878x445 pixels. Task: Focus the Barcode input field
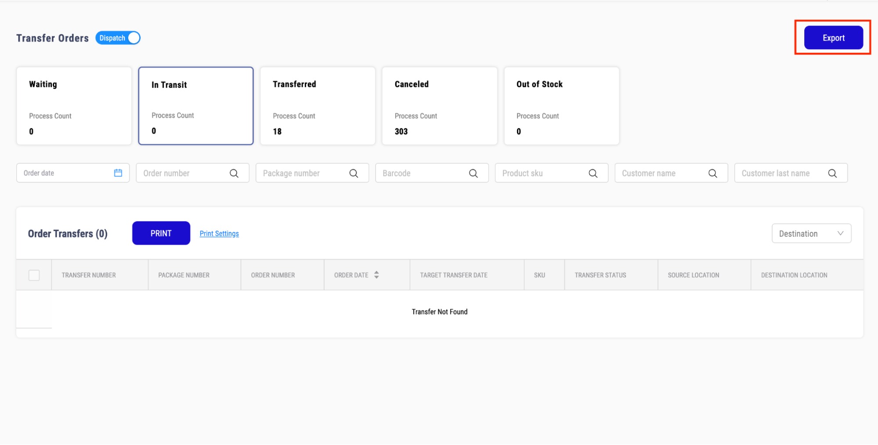(422, 174)
